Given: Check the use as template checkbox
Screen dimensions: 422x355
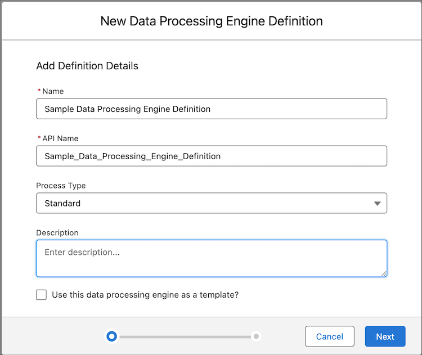Looking at the screenshot, I should [x=42, y=295].
